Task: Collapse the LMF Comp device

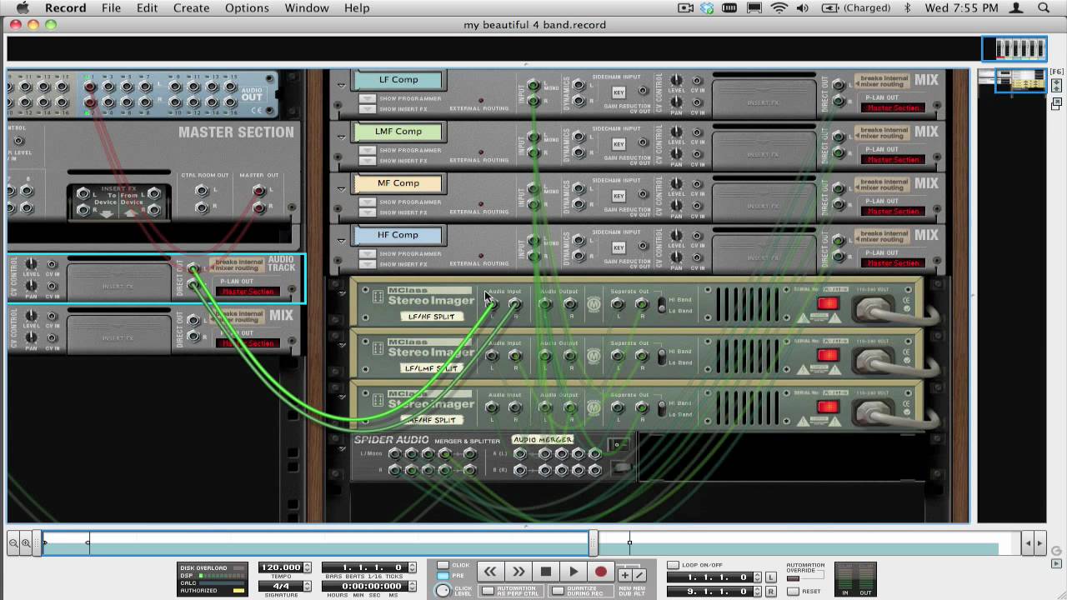Action: click(x=341, y=137)
